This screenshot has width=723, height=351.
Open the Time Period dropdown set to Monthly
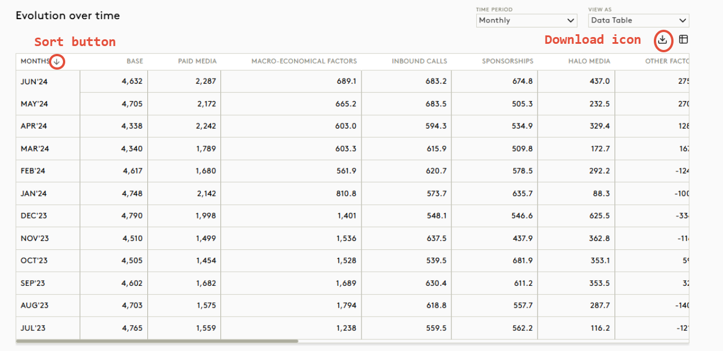(x=526, y=20)
